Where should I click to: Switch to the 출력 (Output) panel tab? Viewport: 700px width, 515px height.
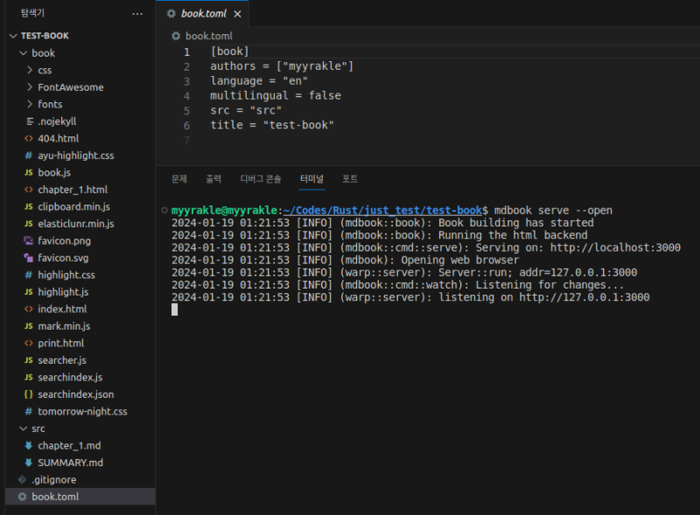click(x=213, y=178)
